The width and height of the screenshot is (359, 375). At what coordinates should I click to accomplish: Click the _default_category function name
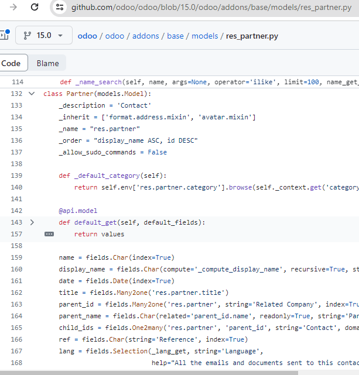pyautogui.click(x=107, y=176)
